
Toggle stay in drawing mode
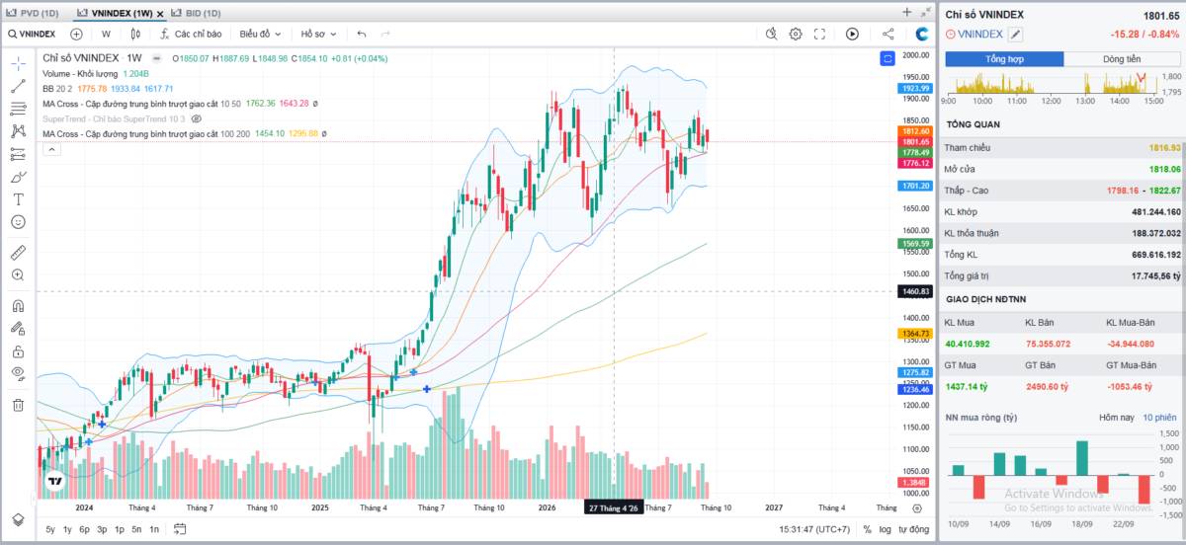[x=18, y=328]
